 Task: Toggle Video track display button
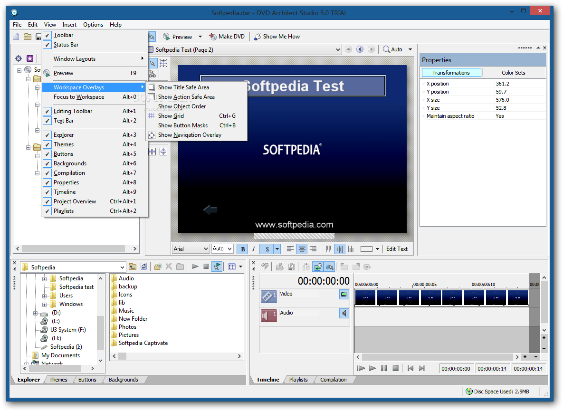pyautogui.click(x=344, y=294)
